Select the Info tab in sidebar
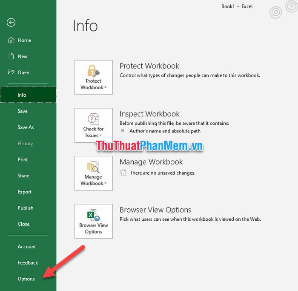298x291 pixels. (x=28, y=95)
